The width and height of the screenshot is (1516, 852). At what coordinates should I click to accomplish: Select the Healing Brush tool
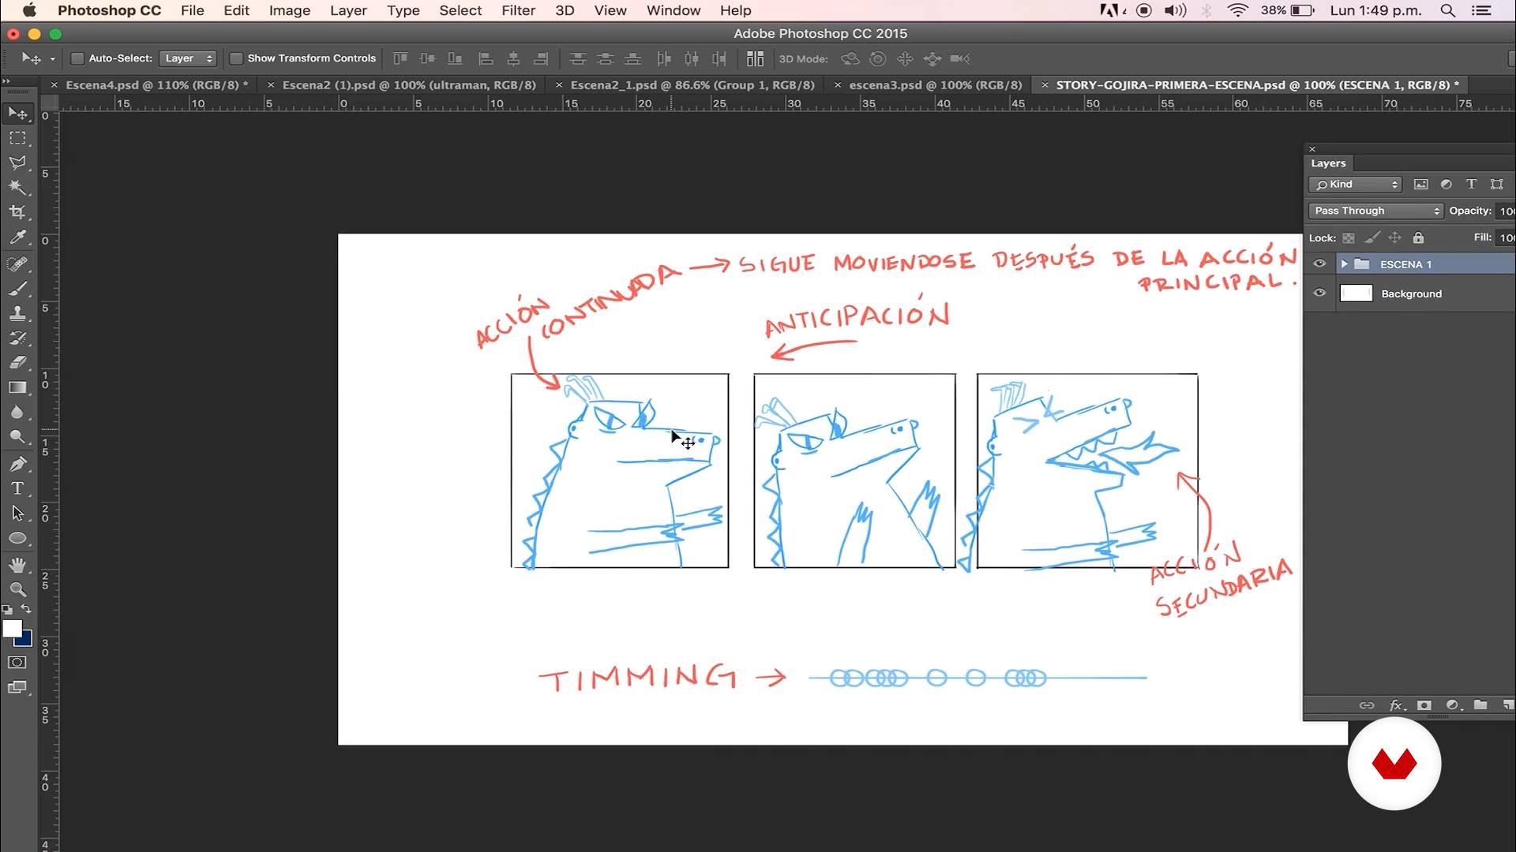pyautogui.click(x=18, y=263)
